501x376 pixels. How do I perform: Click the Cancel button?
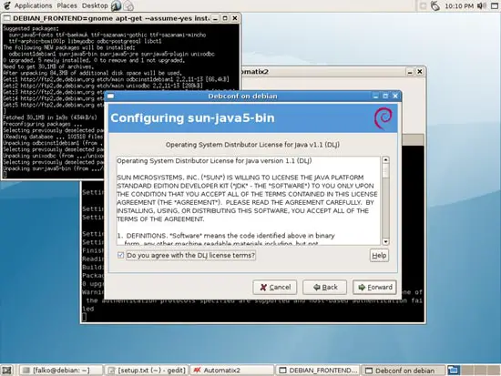pos(275,287)
